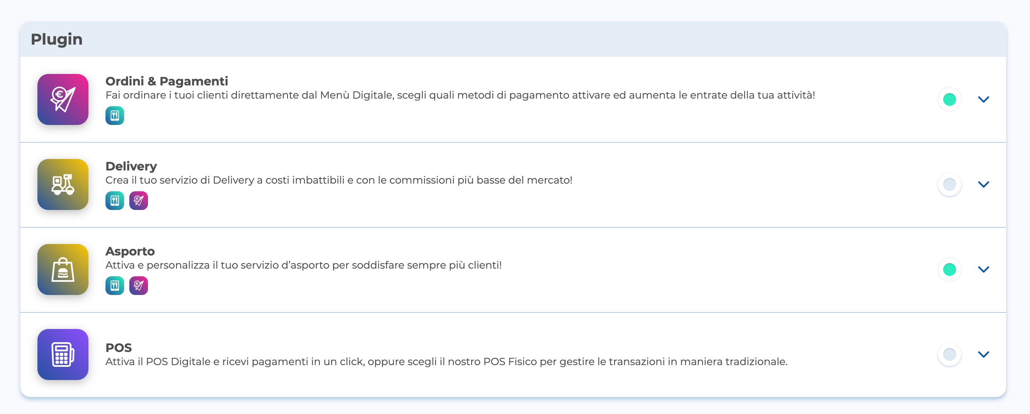Expand the POS row chevron
The image size is (1030, 414).
tap(984, 354)
